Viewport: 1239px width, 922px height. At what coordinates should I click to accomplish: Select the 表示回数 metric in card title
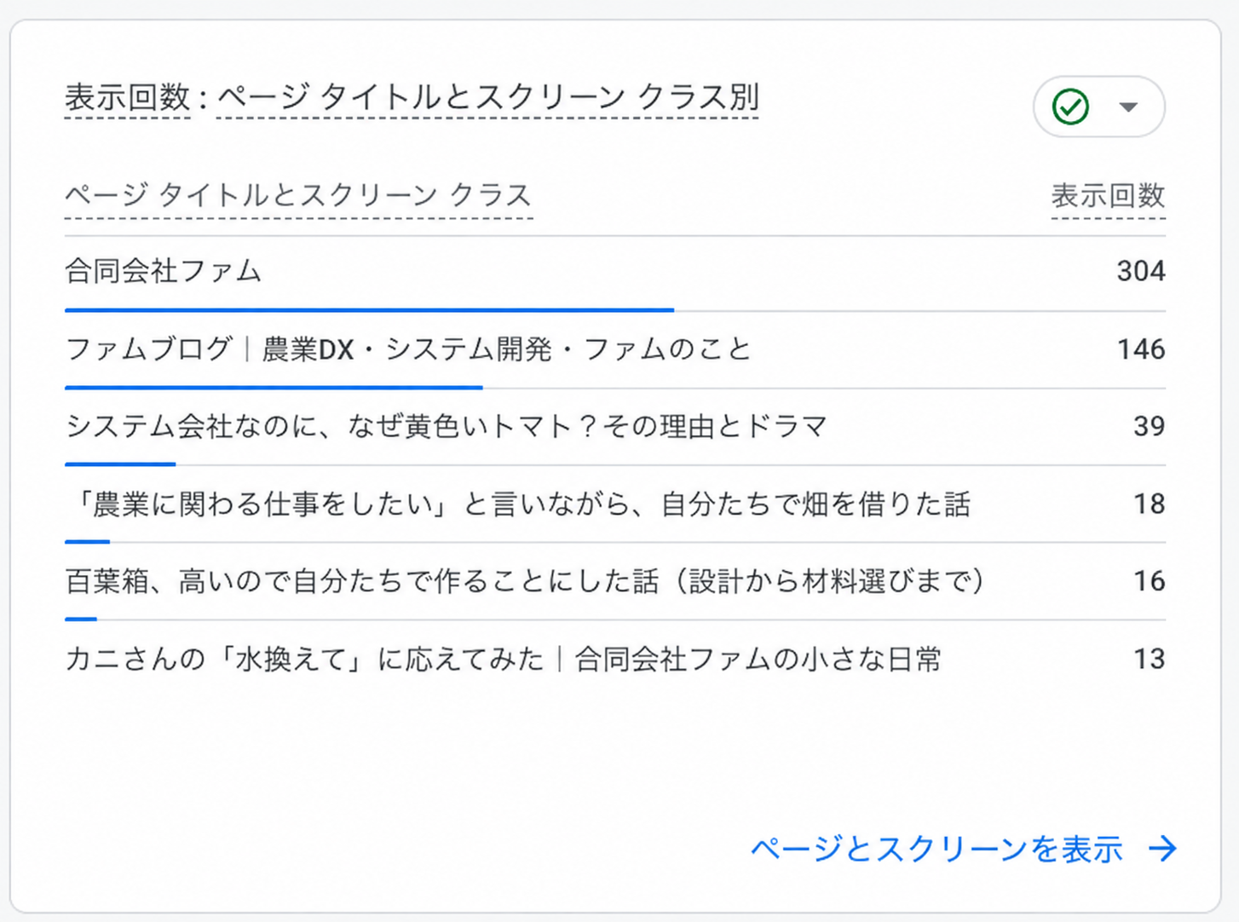coord(127,97)
